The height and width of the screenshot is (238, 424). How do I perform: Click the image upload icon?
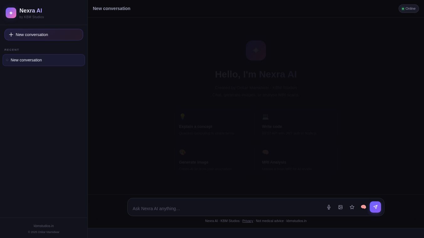coord(340,207)
